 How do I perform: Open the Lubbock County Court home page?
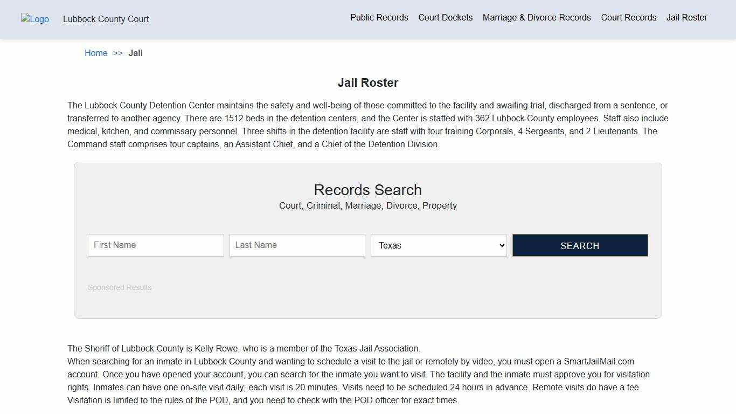(106, 19)
